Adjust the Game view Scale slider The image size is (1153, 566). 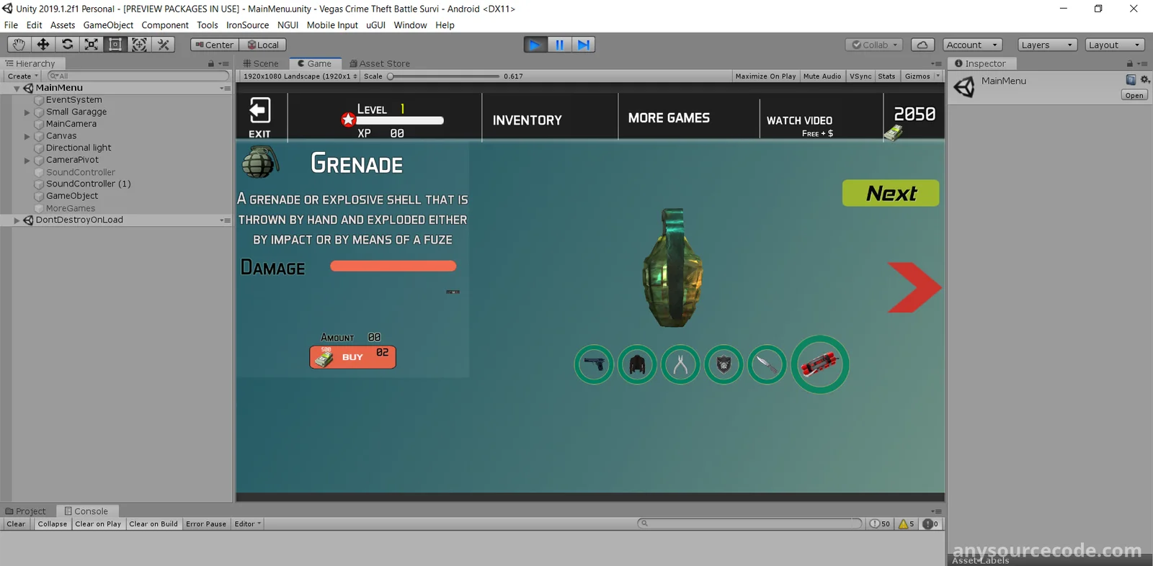tap(391, 76)
